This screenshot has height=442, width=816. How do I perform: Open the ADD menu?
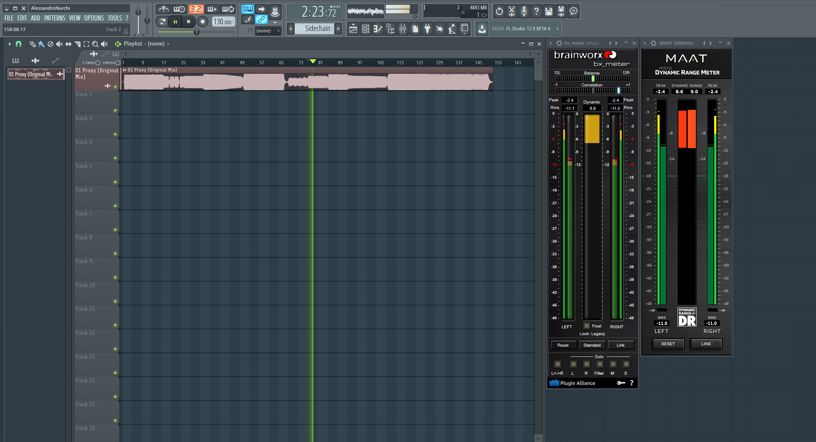[x=35, y=18]
